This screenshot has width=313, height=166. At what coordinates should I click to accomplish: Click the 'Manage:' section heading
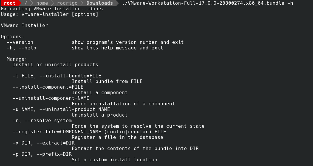tap(17, 59)
